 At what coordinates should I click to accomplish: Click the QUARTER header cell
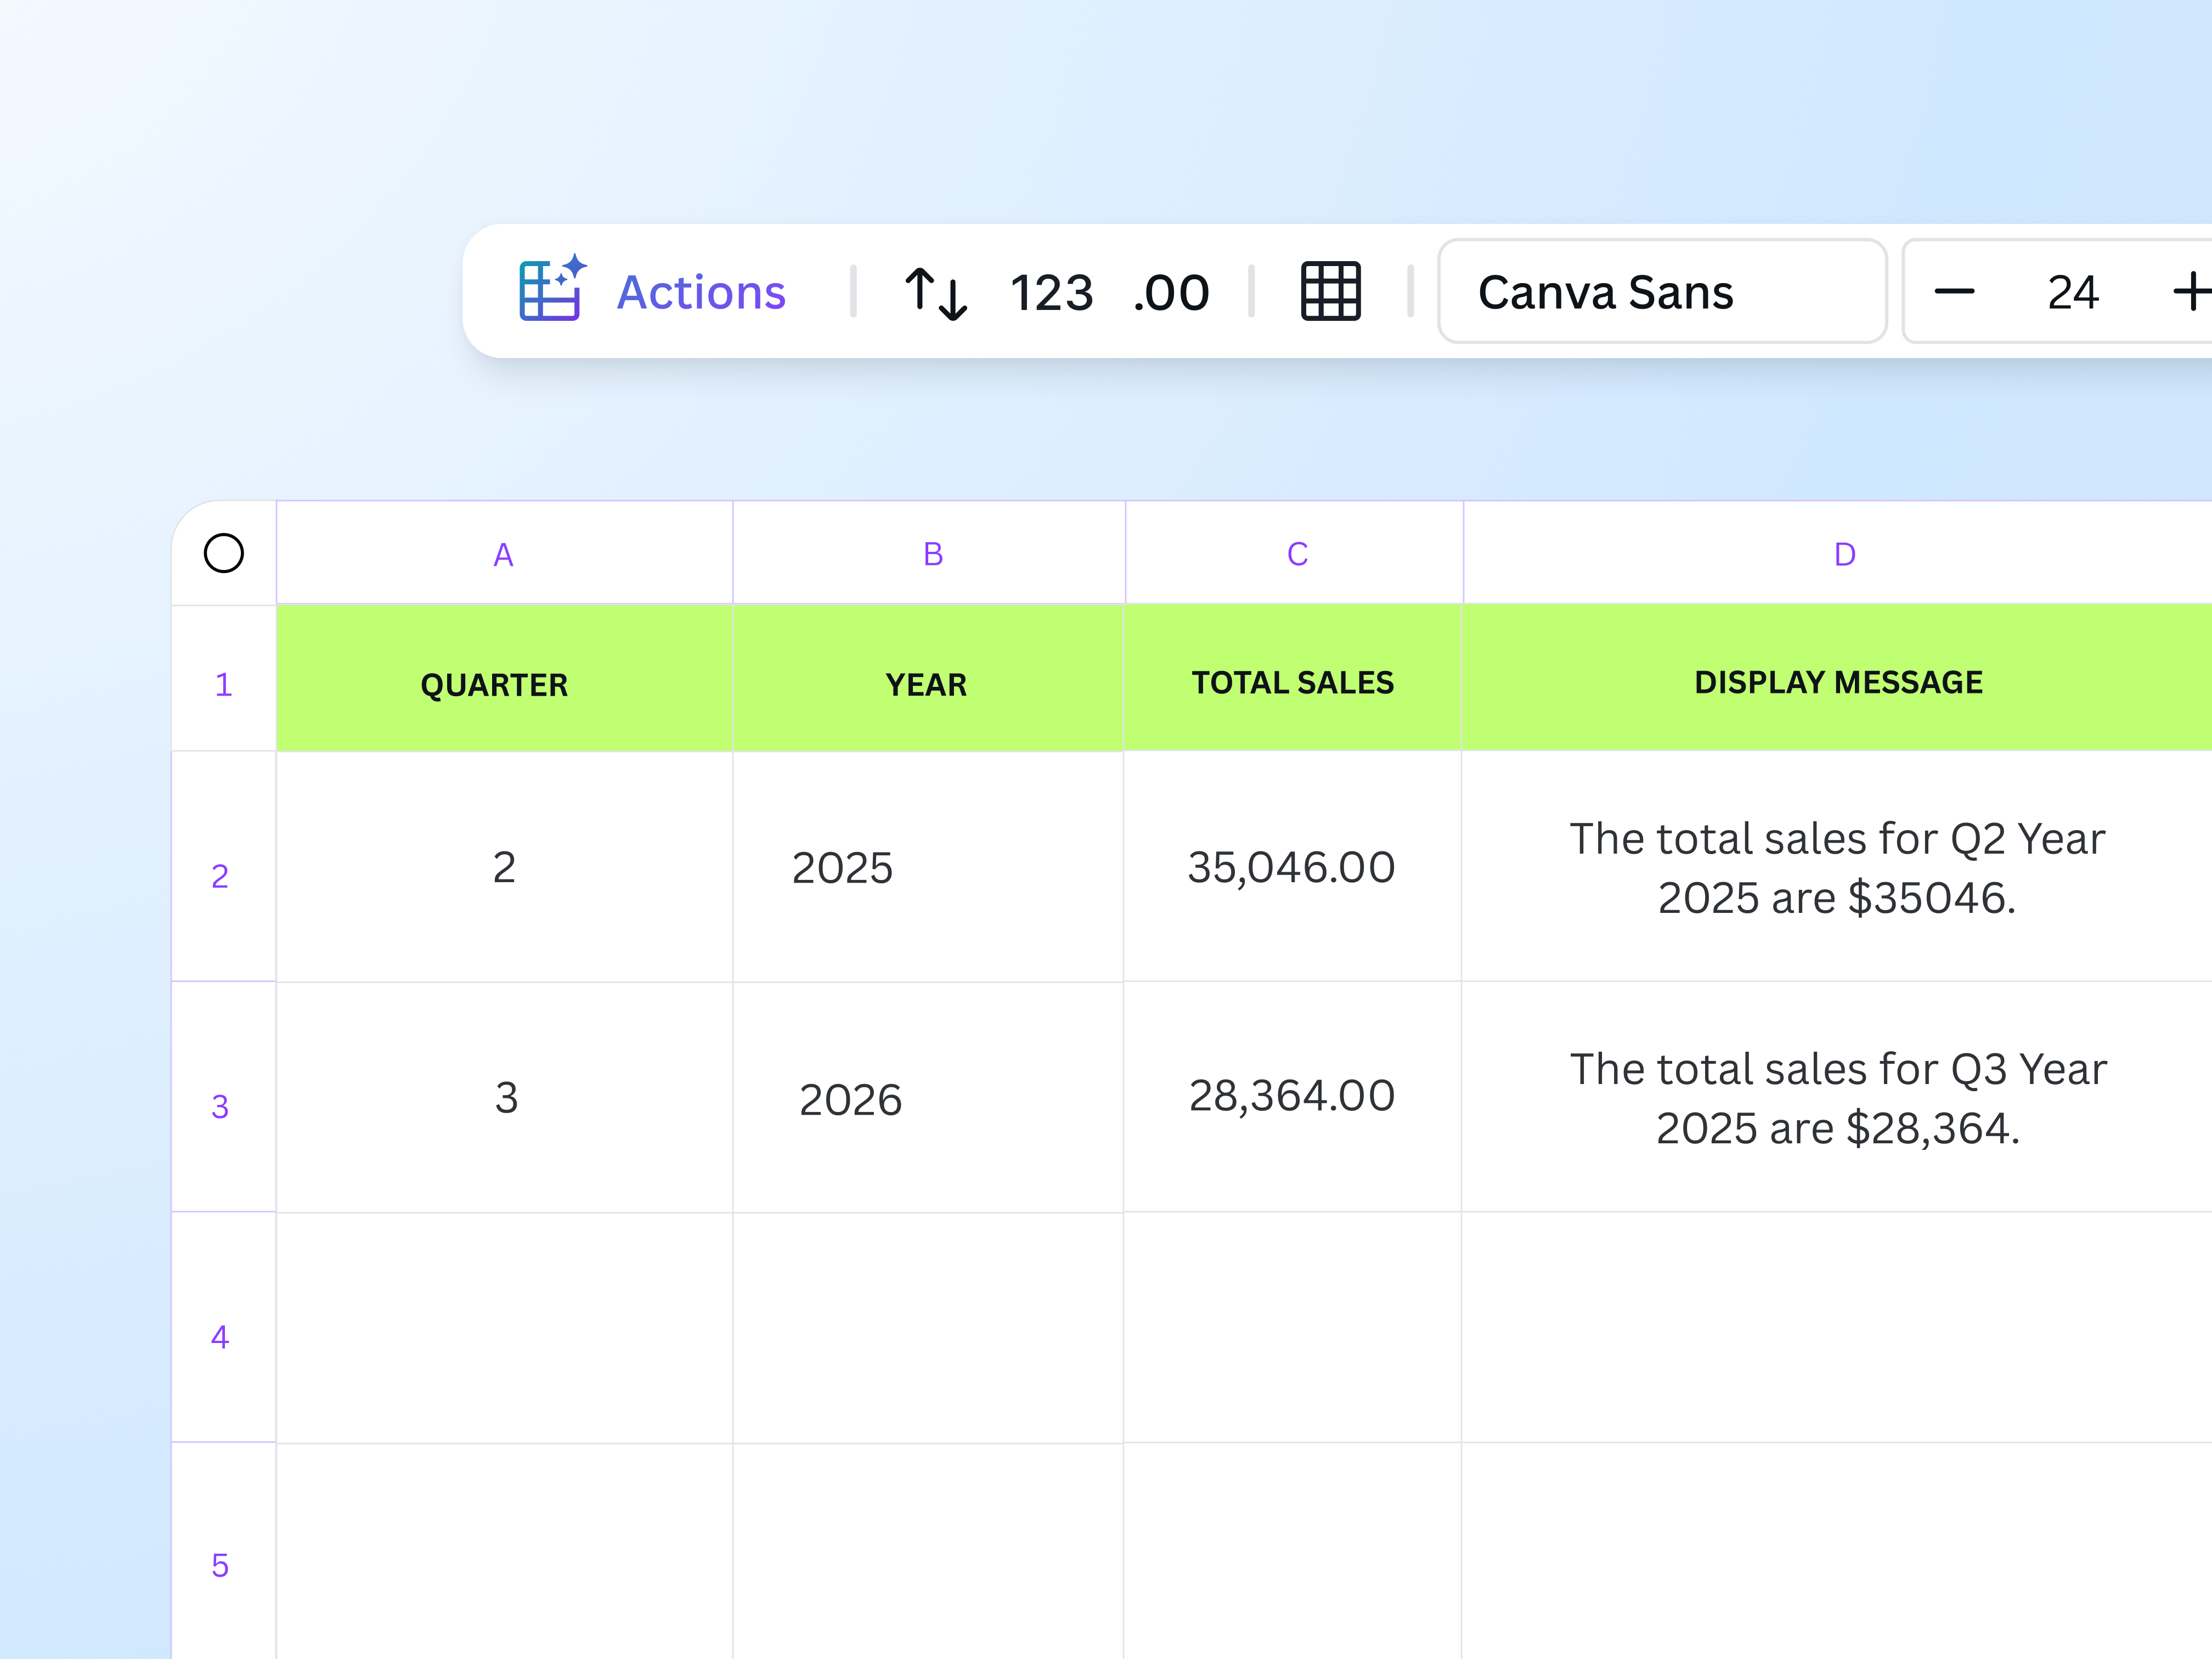[x=504, y=678]
